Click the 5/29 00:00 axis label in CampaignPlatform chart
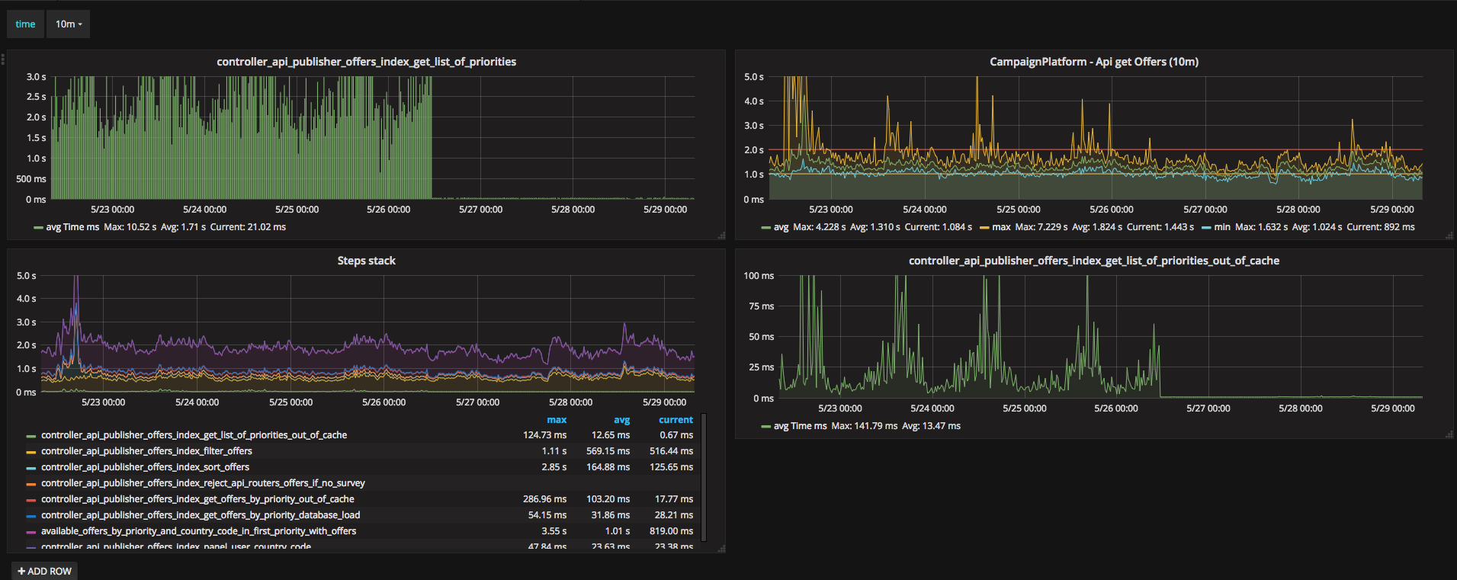Screen dimensions: 1457x580 click(1391, 210)
